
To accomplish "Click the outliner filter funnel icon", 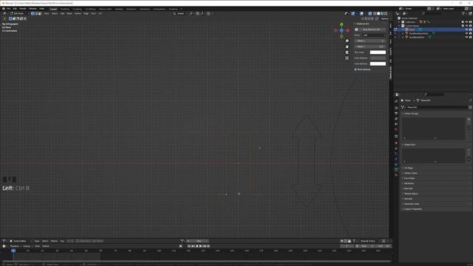I will (x=463, y=13).
